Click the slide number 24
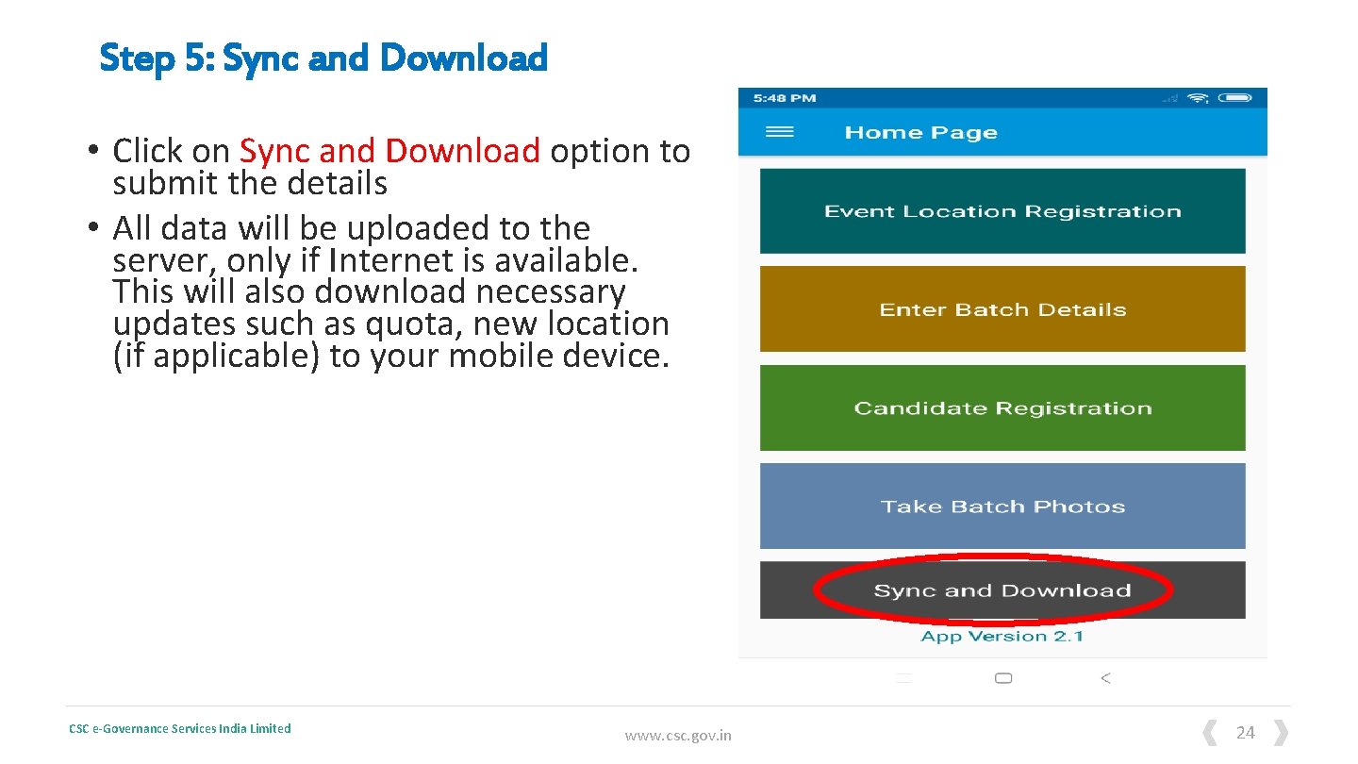The height and width of the screenshot is (764, 1358). click(1246, 733)
